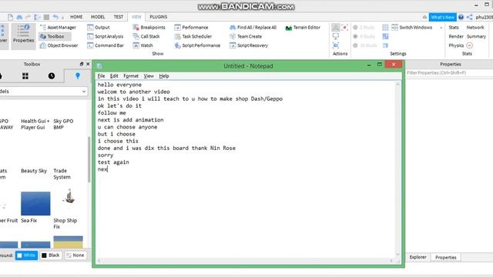Open Notepad File menu

click(x=101, y=76)
